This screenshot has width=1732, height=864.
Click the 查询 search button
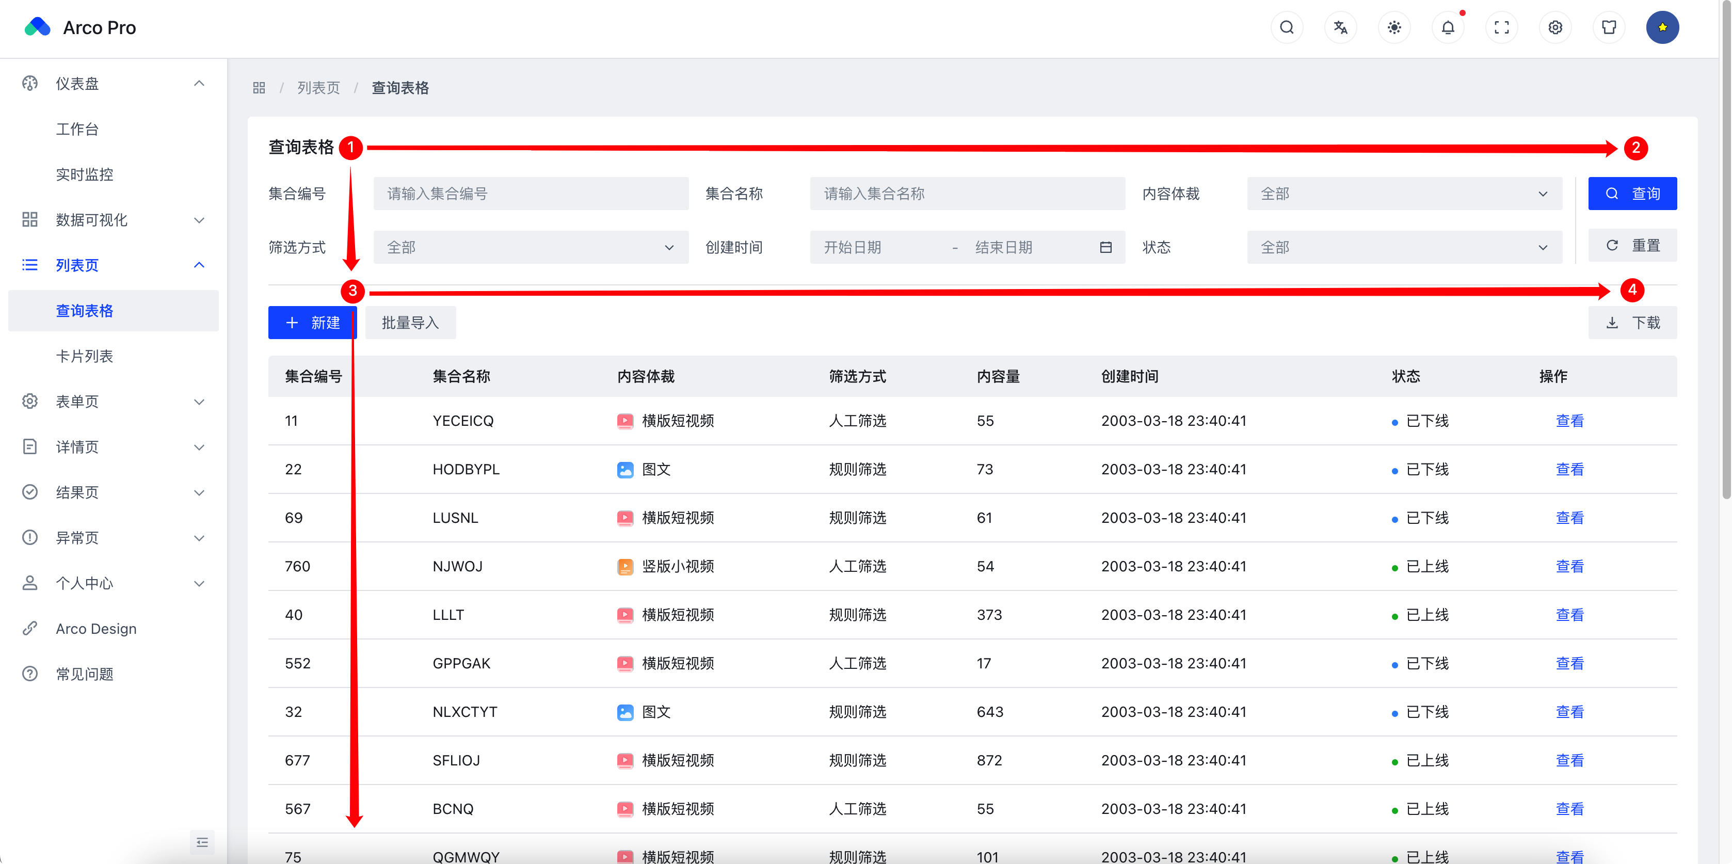coord(1632,194)
